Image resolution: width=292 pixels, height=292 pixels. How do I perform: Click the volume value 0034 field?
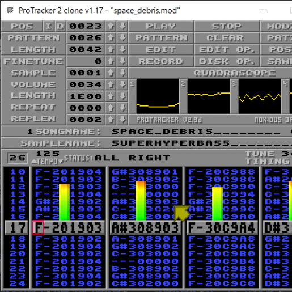[86, 84]
